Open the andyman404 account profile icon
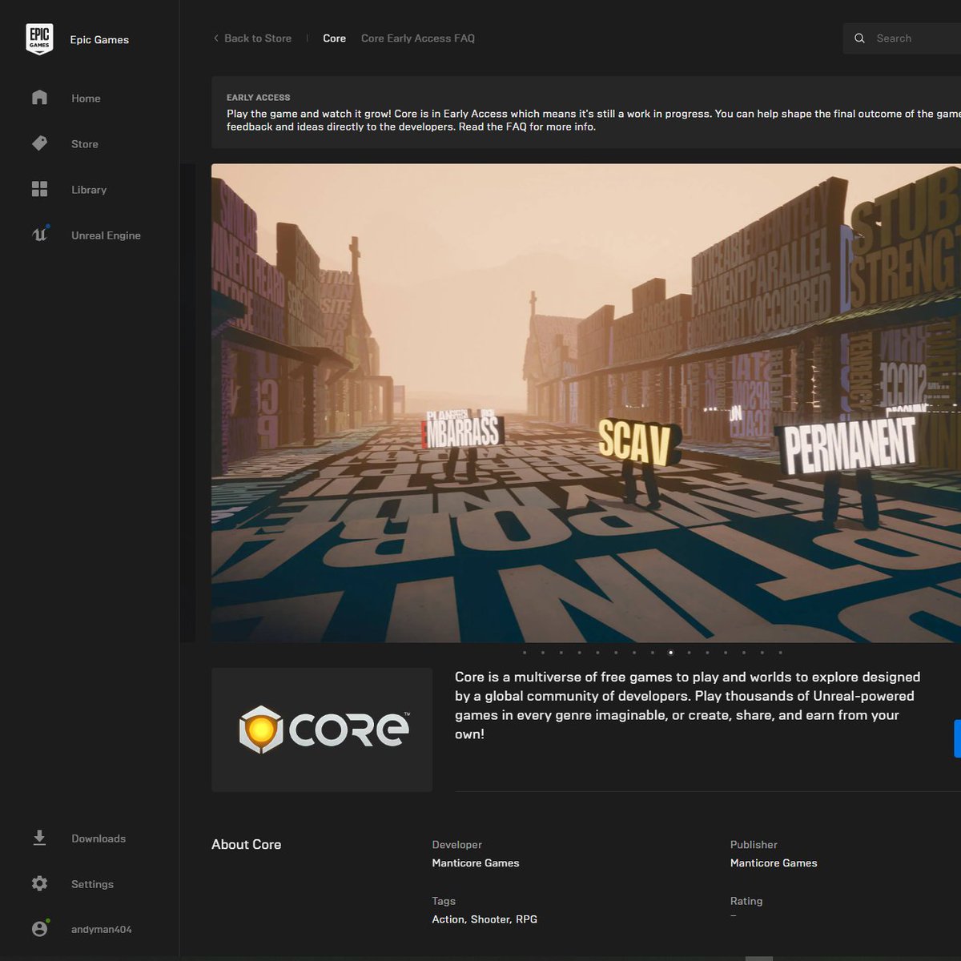Image resolution: width=961 pixels, height=961 pixels. tap(40, 928)
